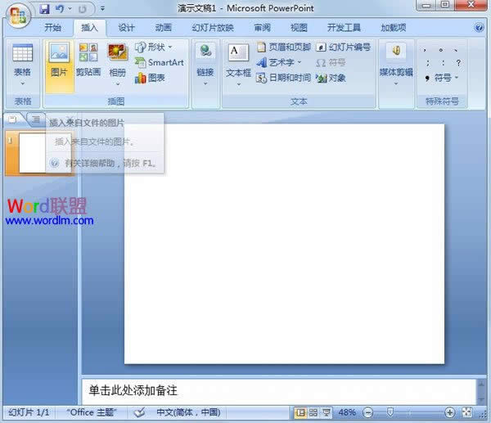Screen dimensions: 491x423
Task: Insert the question mark special symbol
Action: tap(458, 63)
